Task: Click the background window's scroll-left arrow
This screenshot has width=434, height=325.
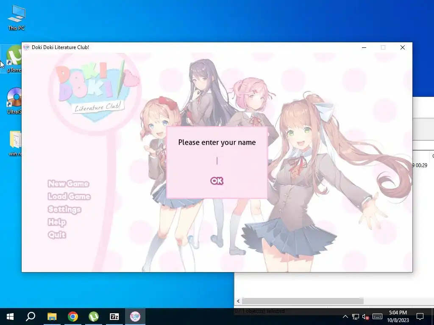Action: point(238,301)
